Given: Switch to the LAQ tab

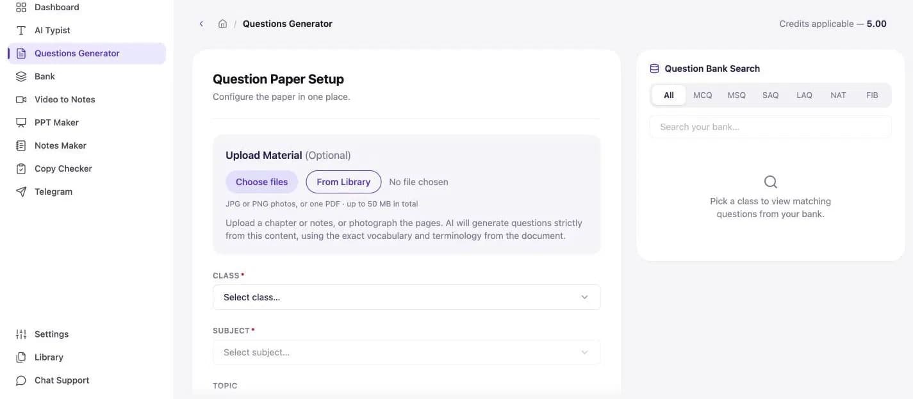Looking at the screenshot, I should [805, 95].
